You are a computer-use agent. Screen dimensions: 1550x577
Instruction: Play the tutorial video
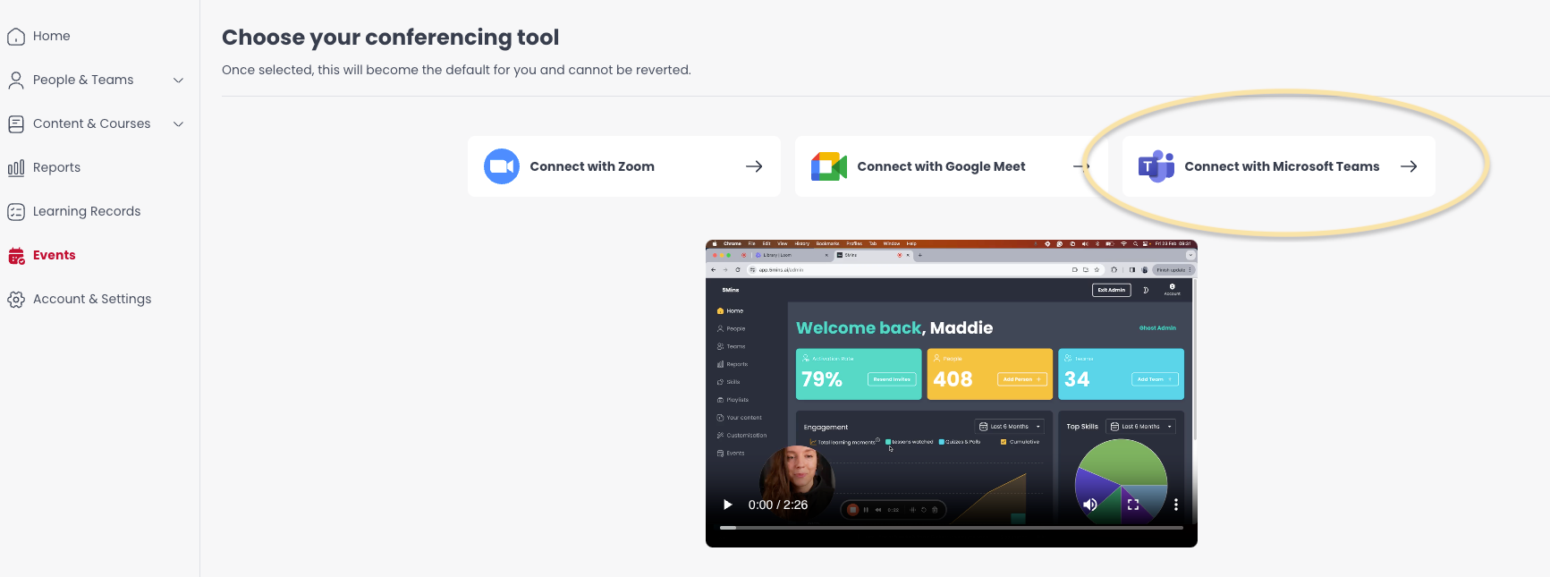(727, 505)
